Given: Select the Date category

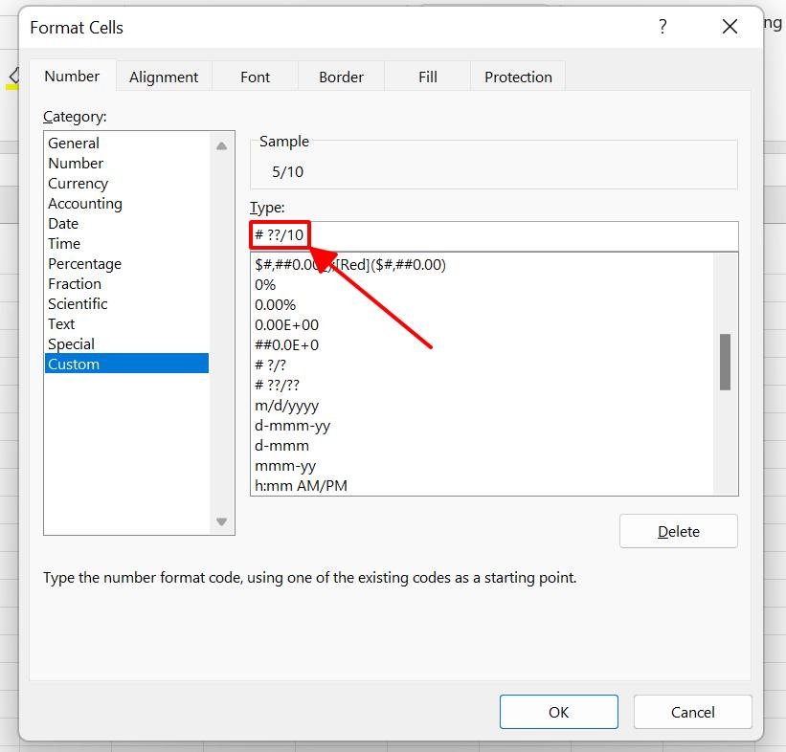Looking at the screenshot, I should (x=126, y=224).
